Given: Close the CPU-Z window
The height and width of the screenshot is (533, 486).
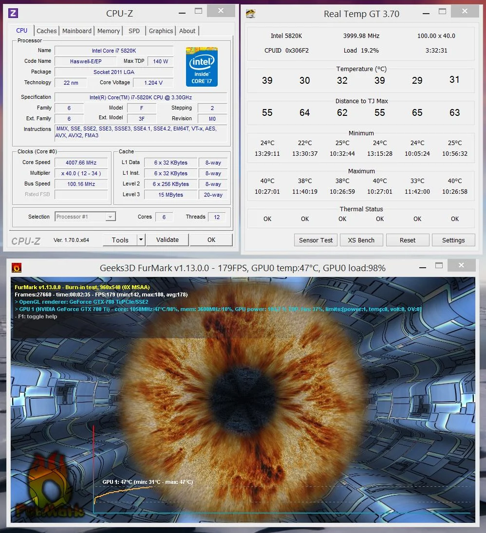Looking at the screenshot, I should [x=221, y=11].
